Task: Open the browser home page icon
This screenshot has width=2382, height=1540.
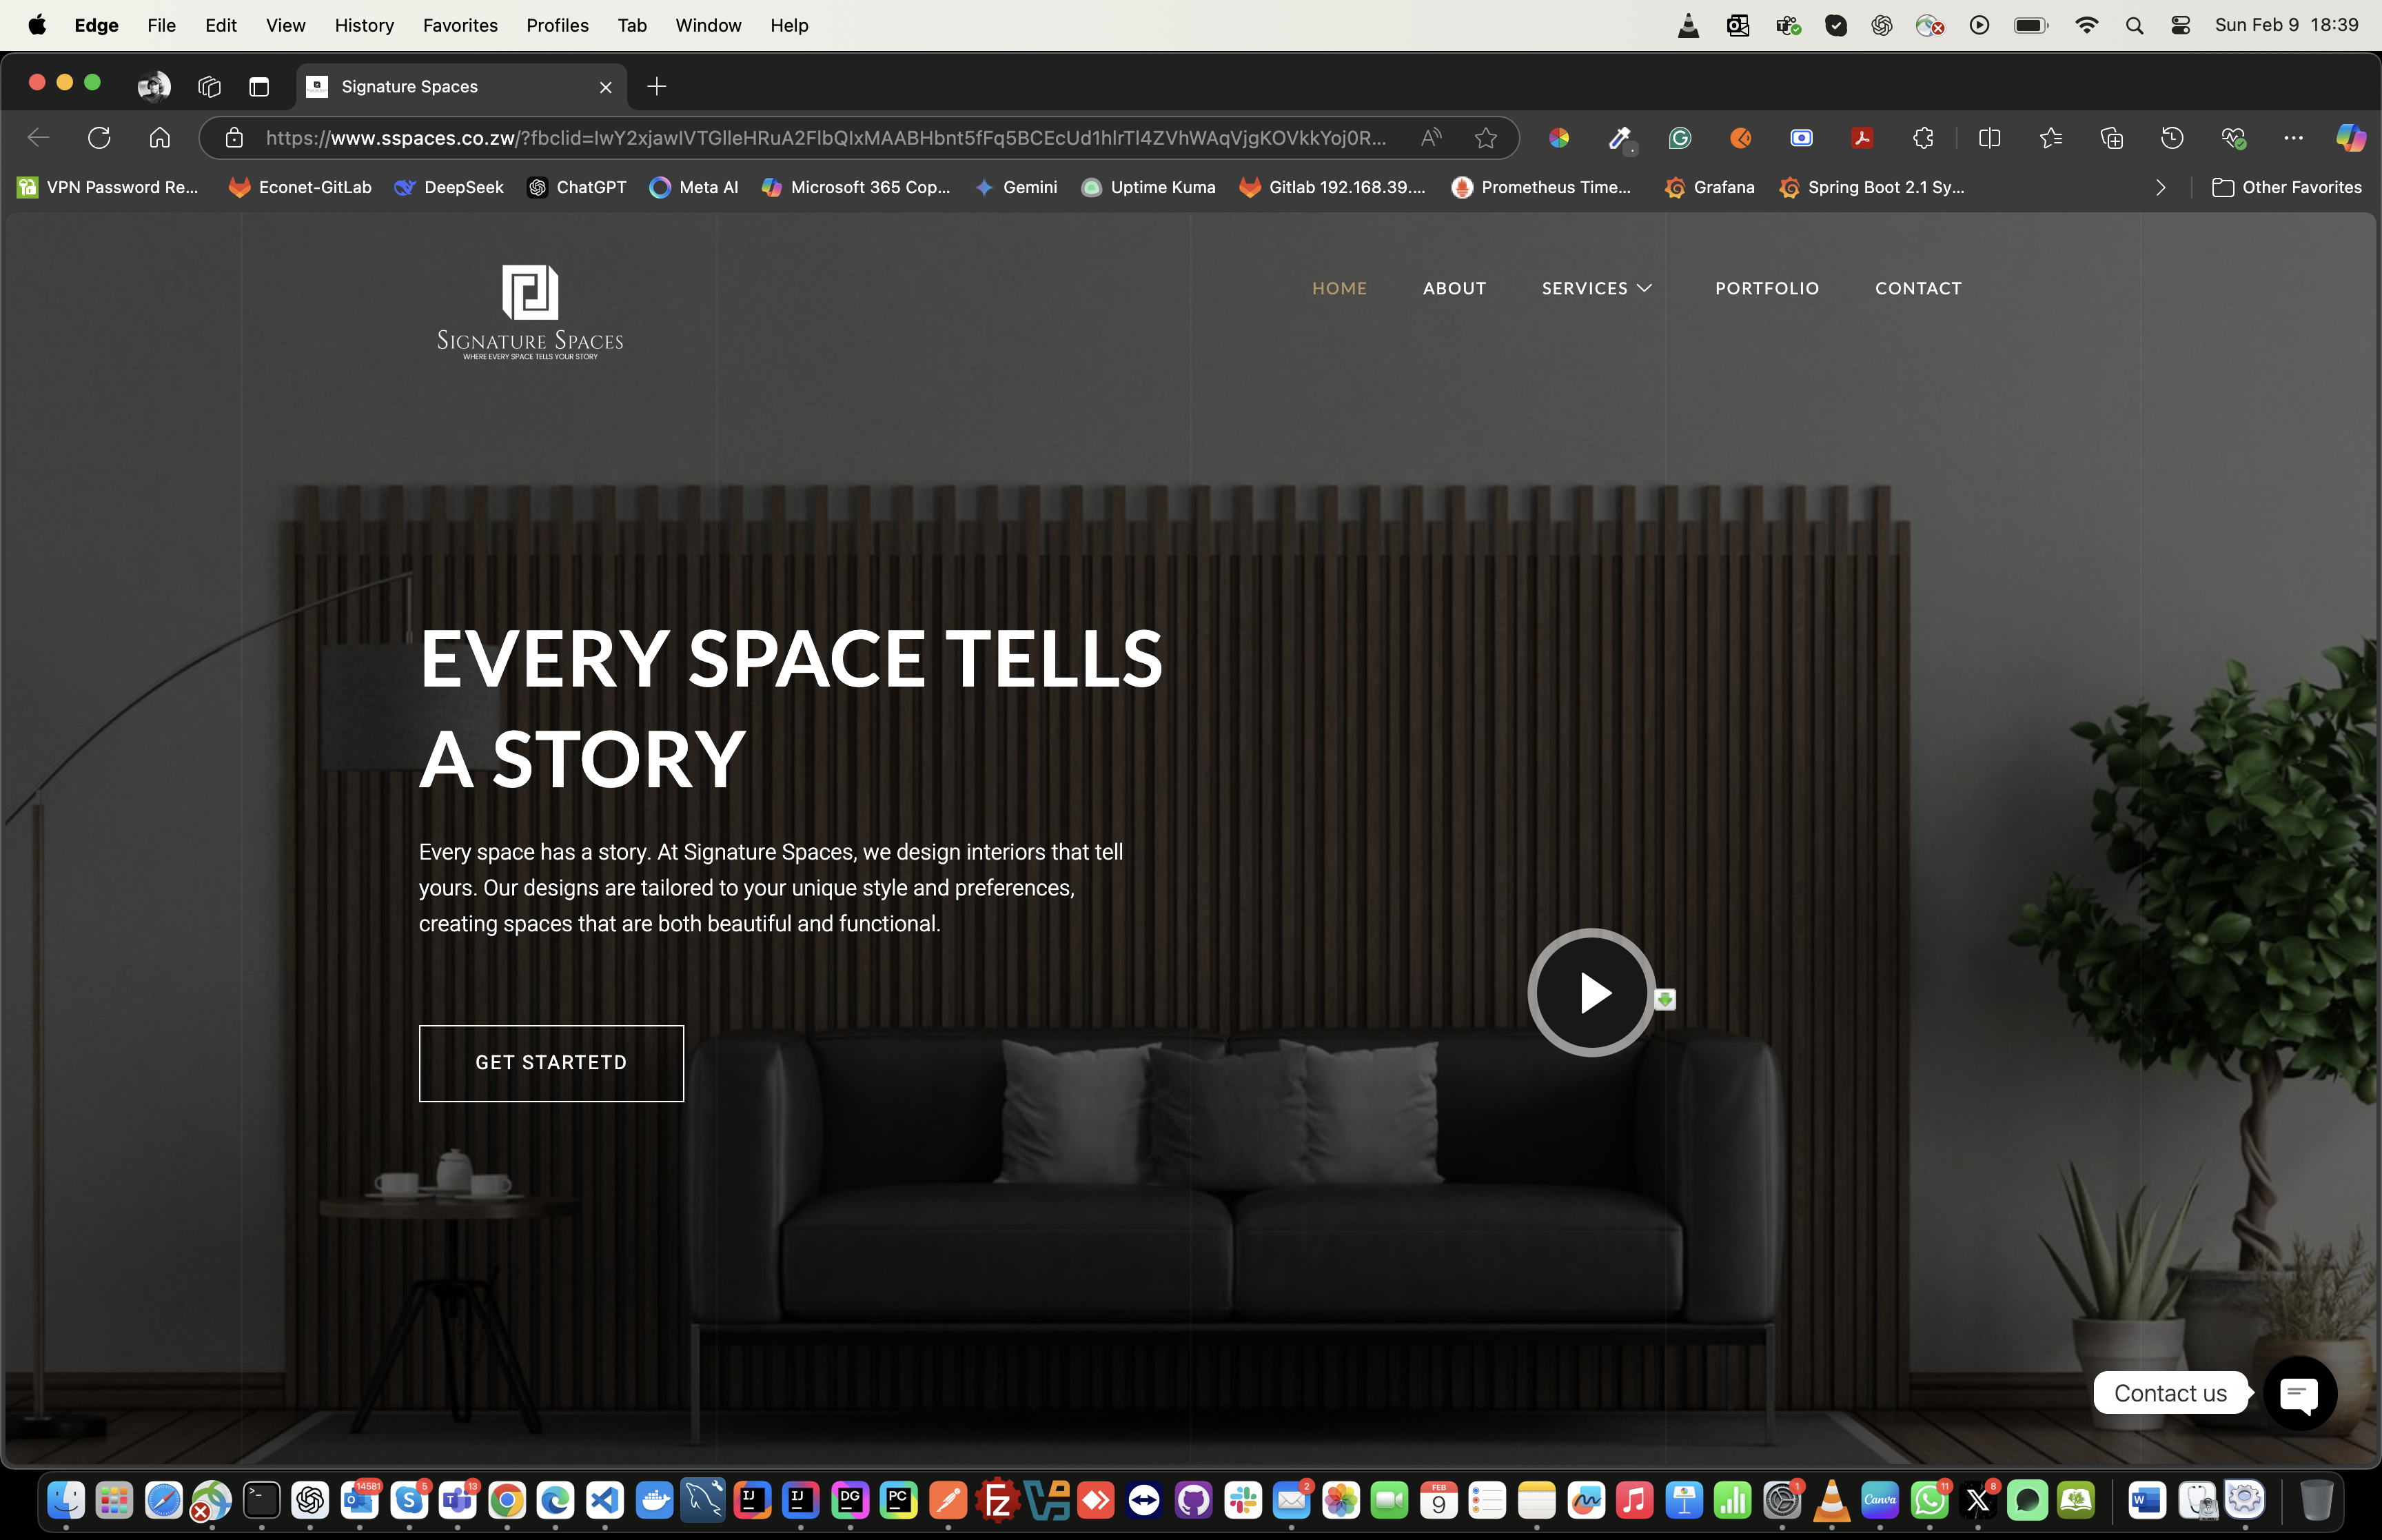Action: click(160, 138)
